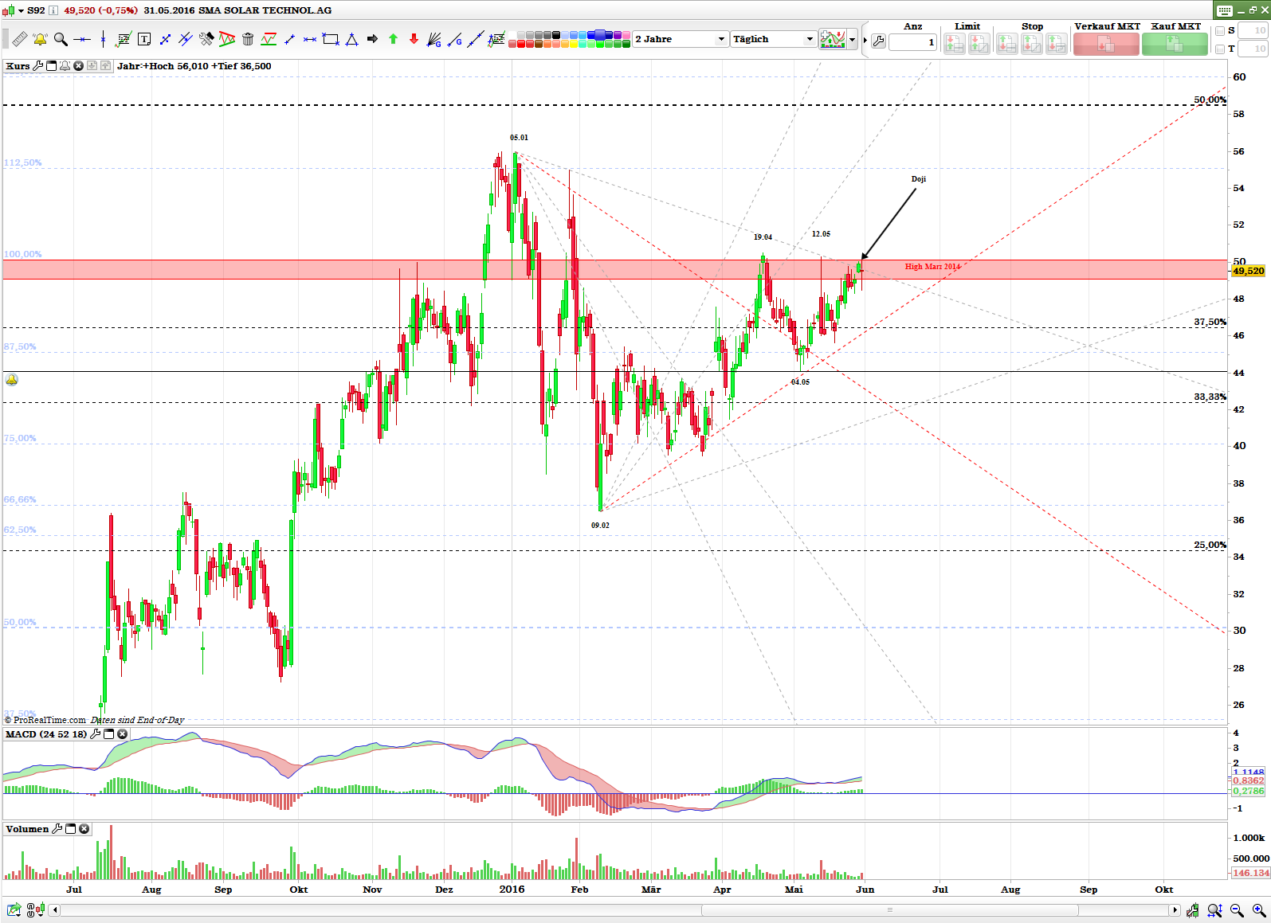This screenshot has height=923, width=1271.
Task: Click the "MACD (24 52 18)" panel title
Action: pyautogui.click(x=46, y=734)
